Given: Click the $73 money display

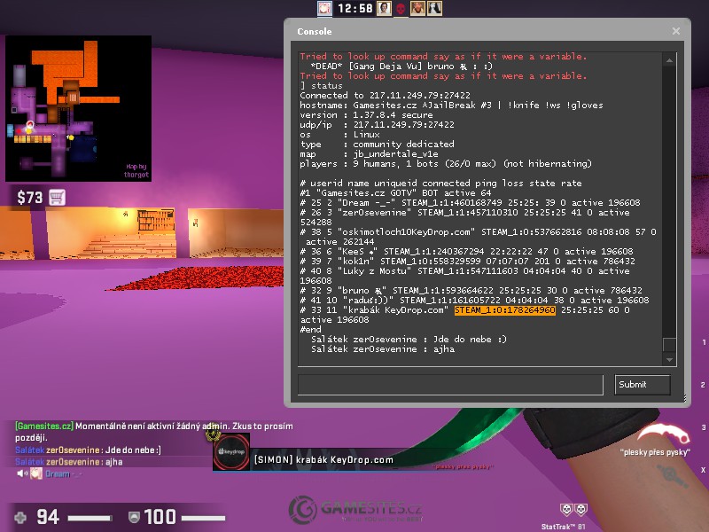Looking at the screenshot, I should (28, 197).
